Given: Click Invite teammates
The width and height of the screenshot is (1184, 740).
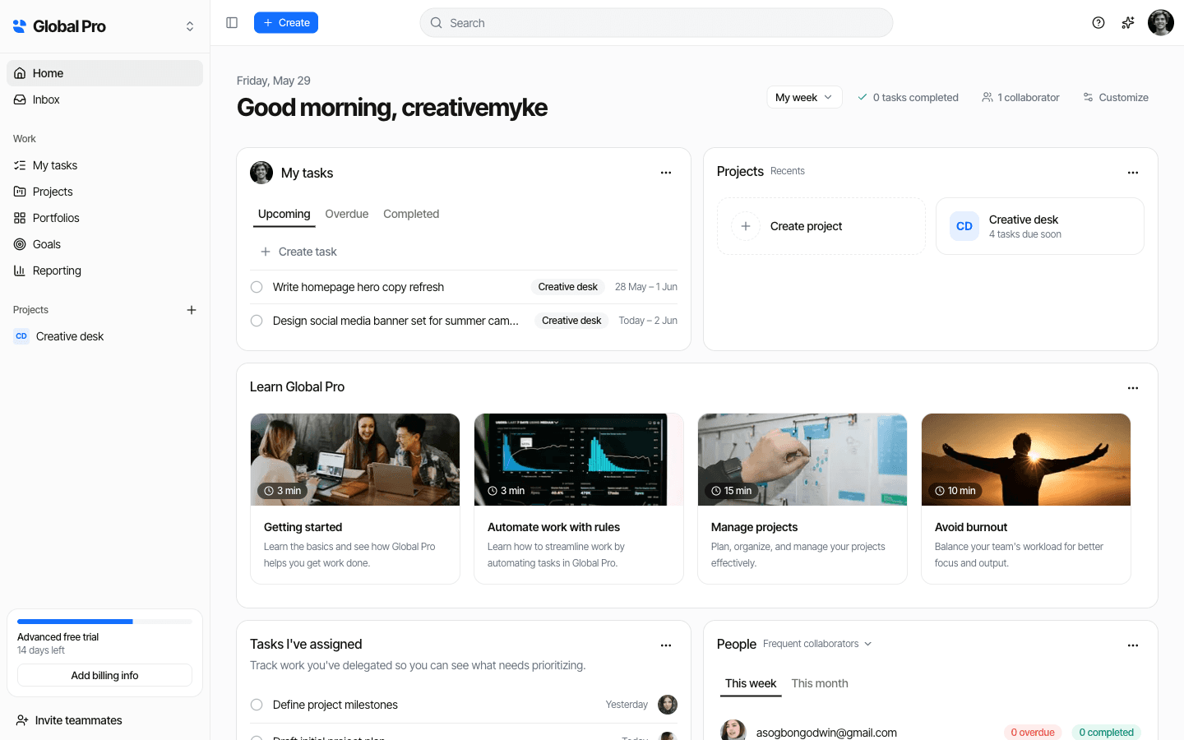Looking at the screenshot, I should [69, 720].
